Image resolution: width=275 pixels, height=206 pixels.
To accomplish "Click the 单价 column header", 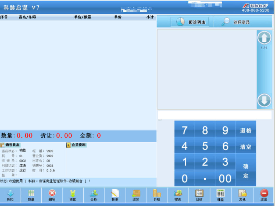I will pos(118,17).
